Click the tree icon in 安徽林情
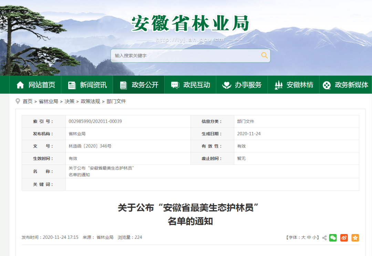 278,85
